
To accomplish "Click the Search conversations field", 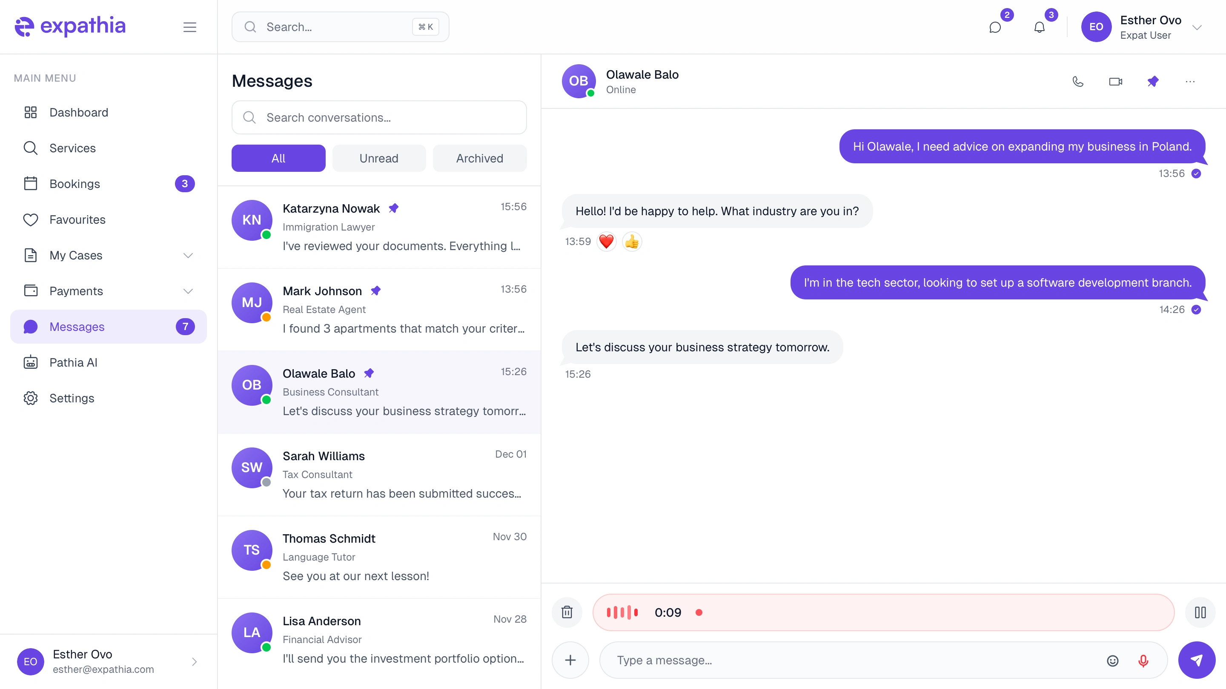I will pyautogui.click(x=379, y=117).
